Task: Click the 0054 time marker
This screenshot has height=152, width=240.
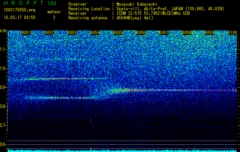Action: click(x=95, y=33)
